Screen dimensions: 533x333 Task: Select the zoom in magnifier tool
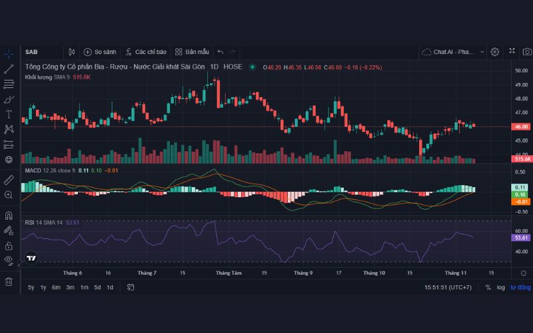[x=9, y=195]
